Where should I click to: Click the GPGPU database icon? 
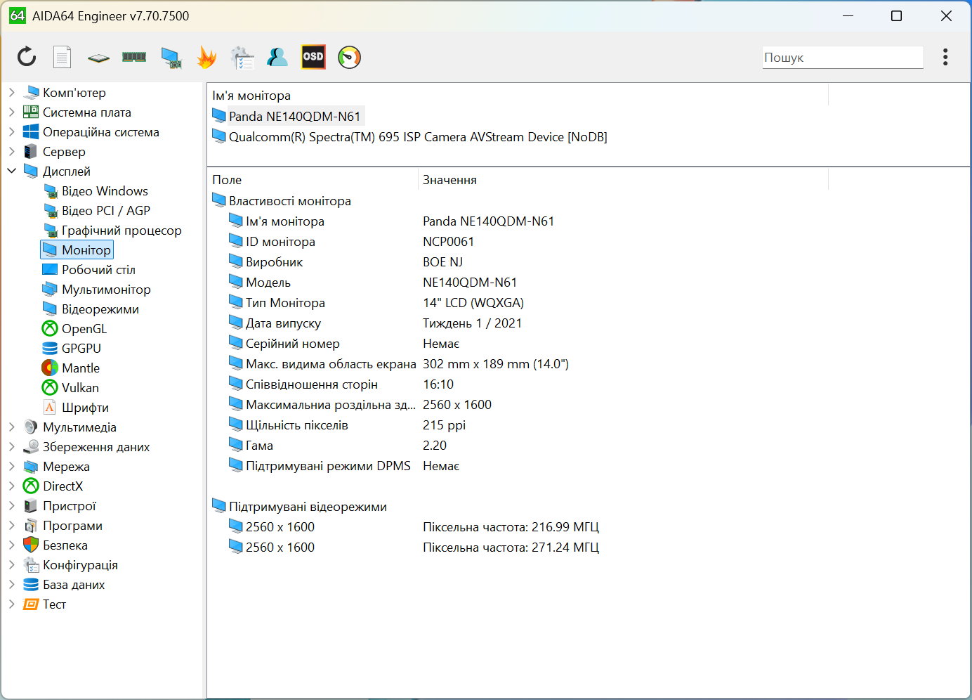(50, 348)
